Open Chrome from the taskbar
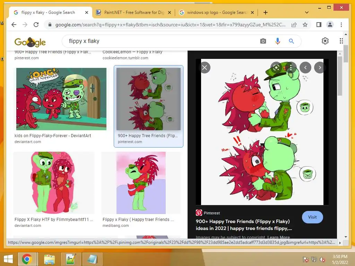The width and height of the screenshot is (355, 266). pyautogui.click(x=27, y=259)
